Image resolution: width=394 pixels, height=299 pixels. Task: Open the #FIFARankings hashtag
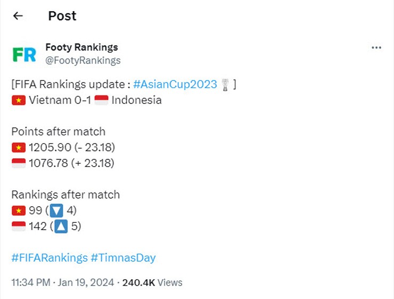pos(49,258)
